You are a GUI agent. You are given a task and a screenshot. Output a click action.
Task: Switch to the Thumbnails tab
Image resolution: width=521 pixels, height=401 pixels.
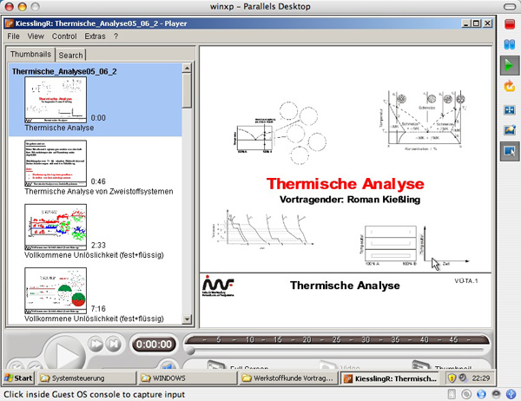tap(30, 54)
